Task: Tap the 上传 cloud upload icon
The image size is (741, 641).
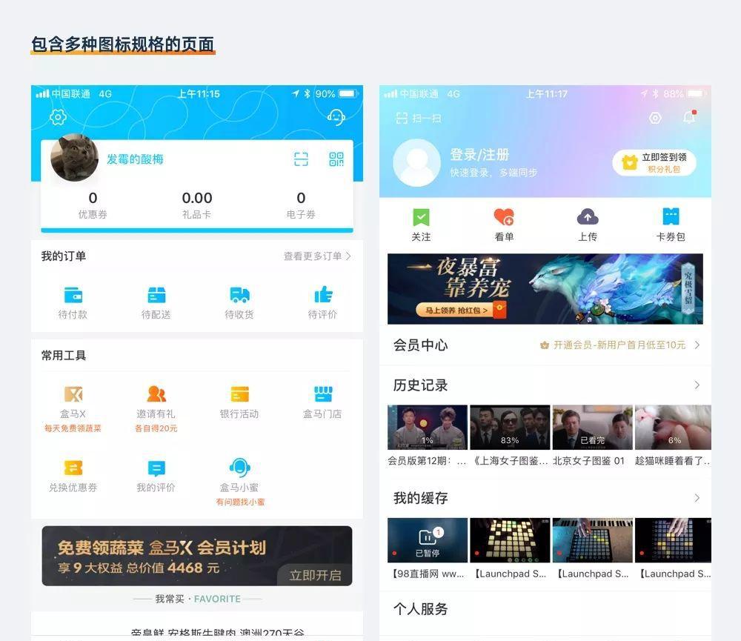Action: (x=588, y=217)
